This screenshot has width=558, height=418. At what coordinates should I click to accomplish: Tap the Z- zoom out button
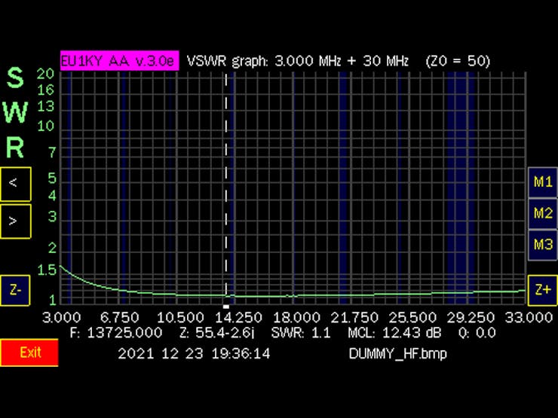15,290
